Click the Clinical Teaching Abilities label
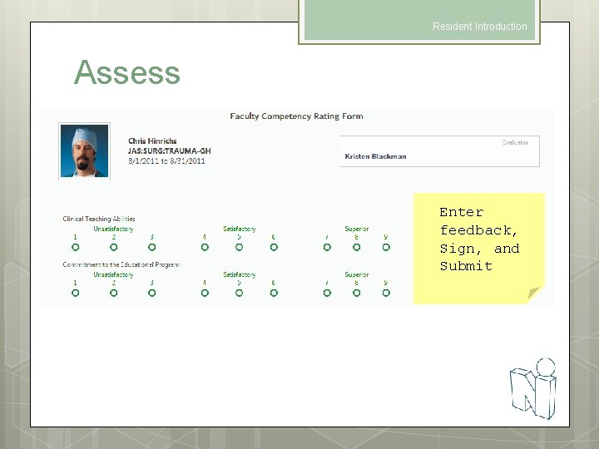This screenshot has height=449, width=599. click(99, 219)
